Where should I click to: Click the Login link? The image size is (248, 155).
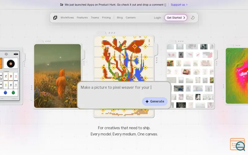pyautogui.click(x=157, y=18)
